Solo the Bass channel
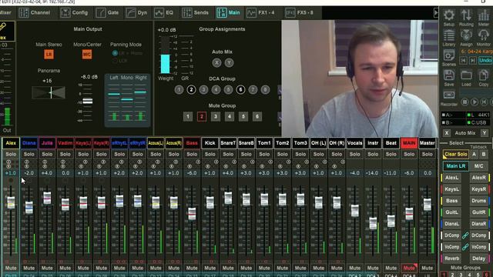Screen dimensions: 493x277 tap(192, 154)
